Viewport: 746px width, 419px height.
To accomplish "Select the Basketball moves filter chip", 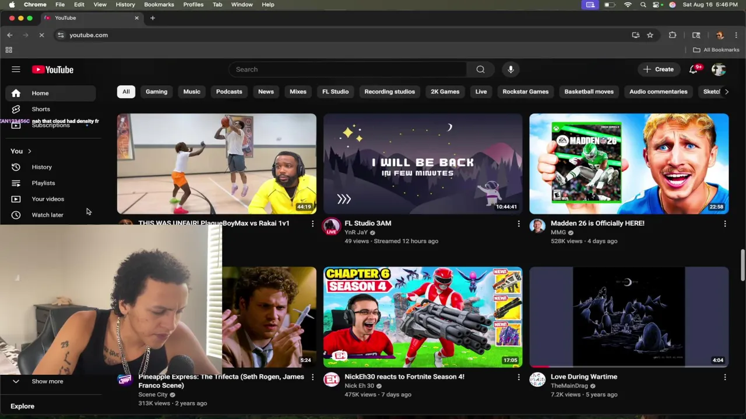I will (x=589, y=91).
